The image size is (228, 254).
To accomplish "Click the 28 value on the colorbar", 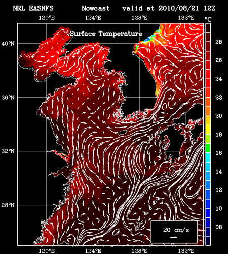I will coord(219,42).
